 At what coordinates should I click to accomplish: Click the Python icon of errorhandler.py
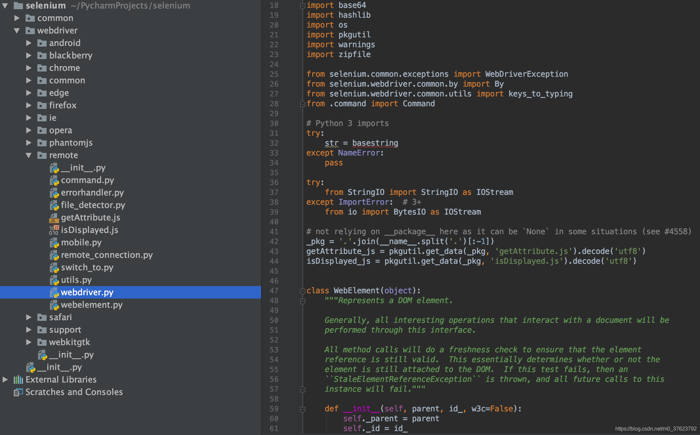point(54,193)
